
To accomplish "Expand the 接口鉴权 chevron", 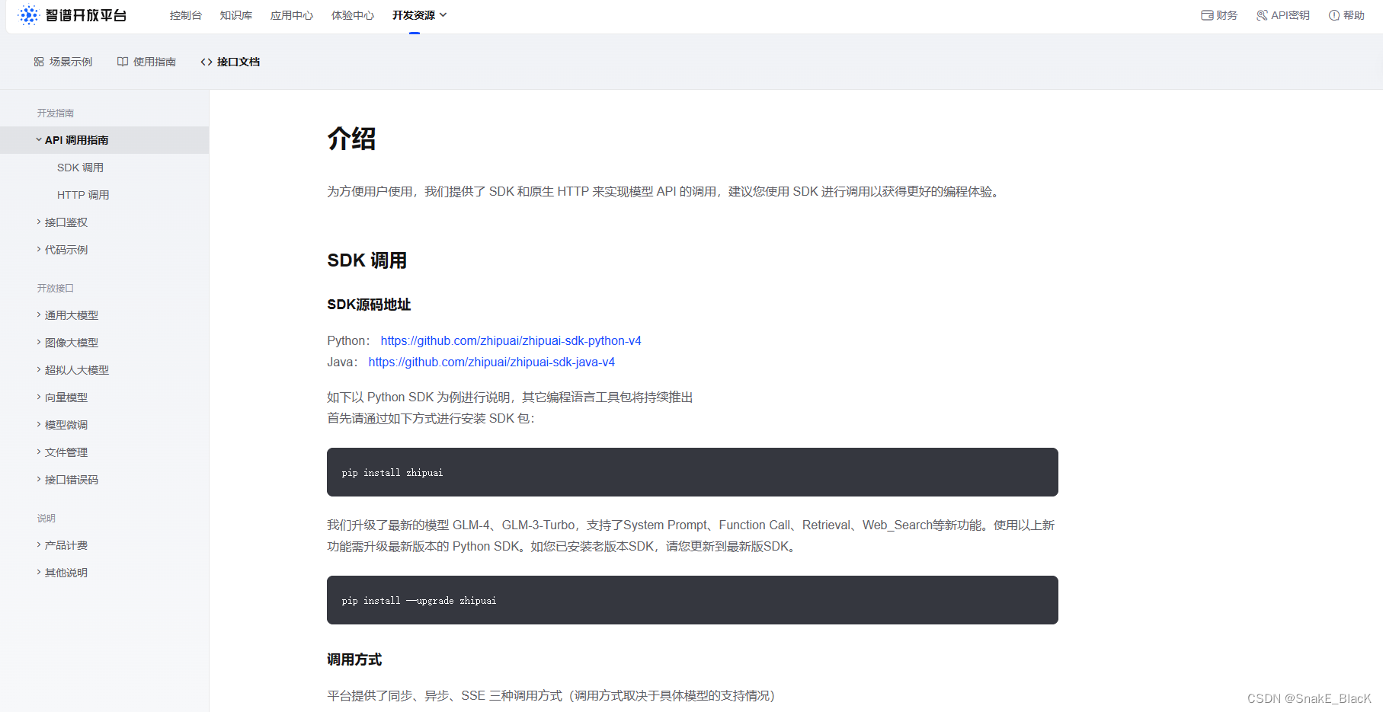I will [x=39, y=222].
